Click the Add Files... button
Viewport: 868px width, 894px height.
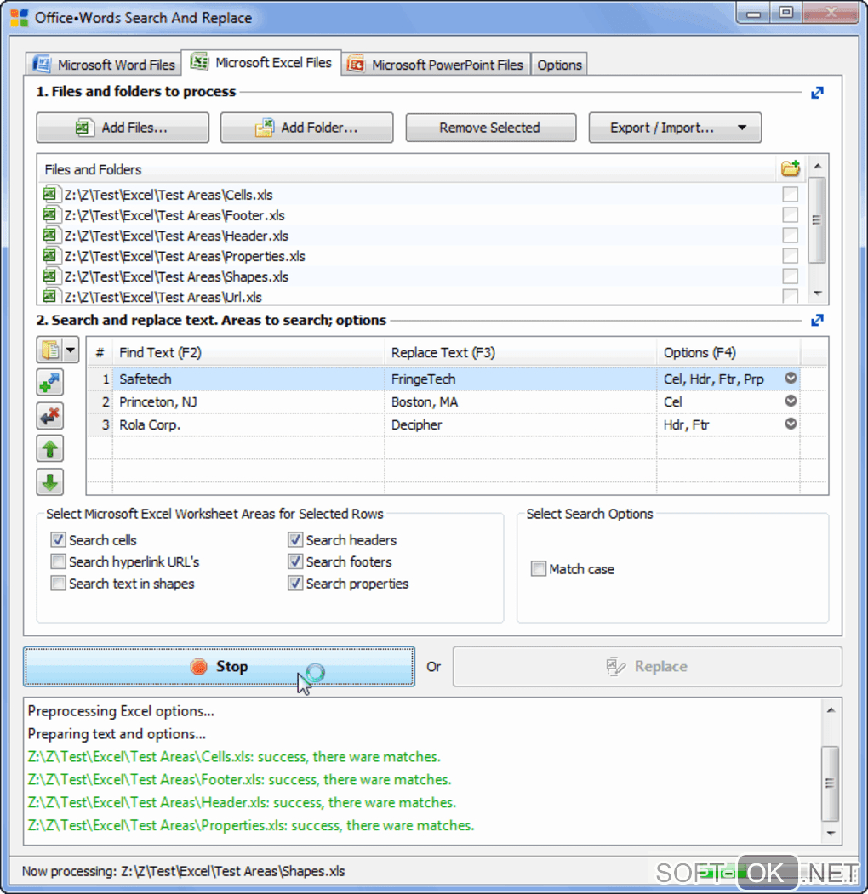[x=123, y=127]
